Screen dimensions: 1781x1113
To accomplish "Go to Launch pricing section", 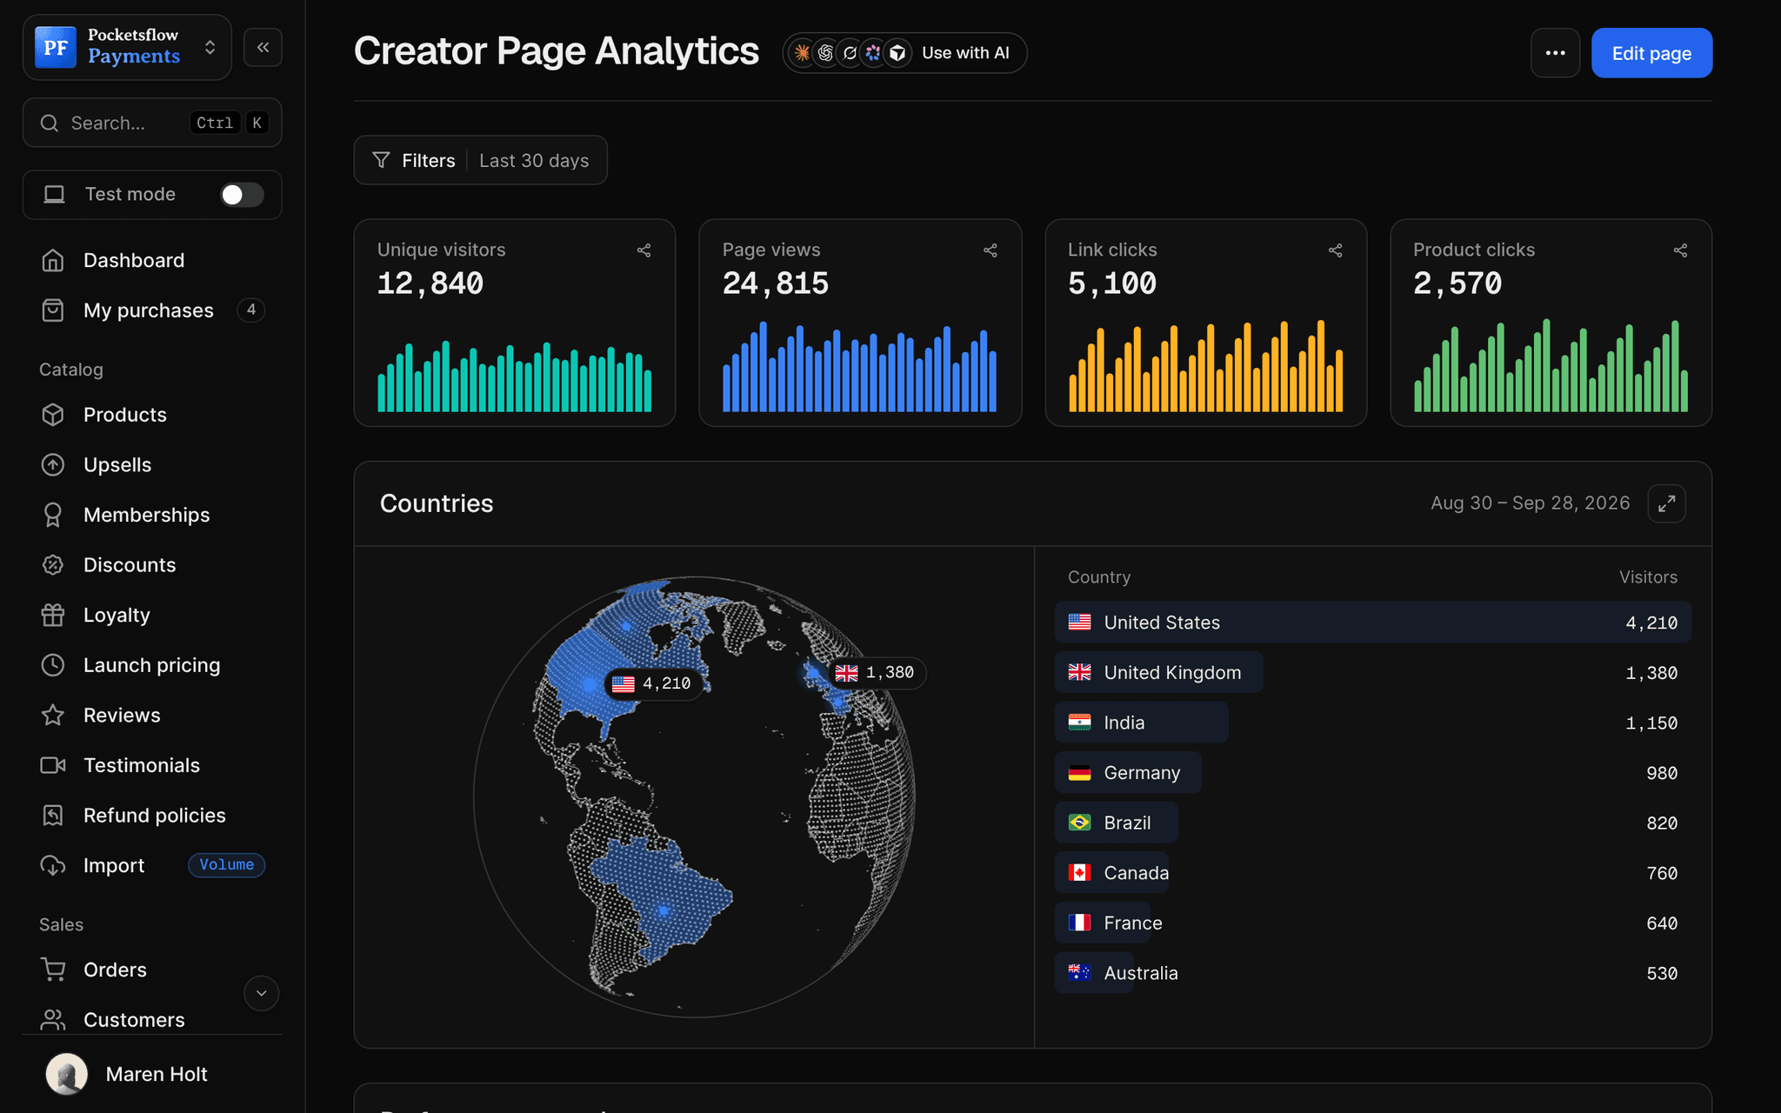I will [x=152, y=665].
